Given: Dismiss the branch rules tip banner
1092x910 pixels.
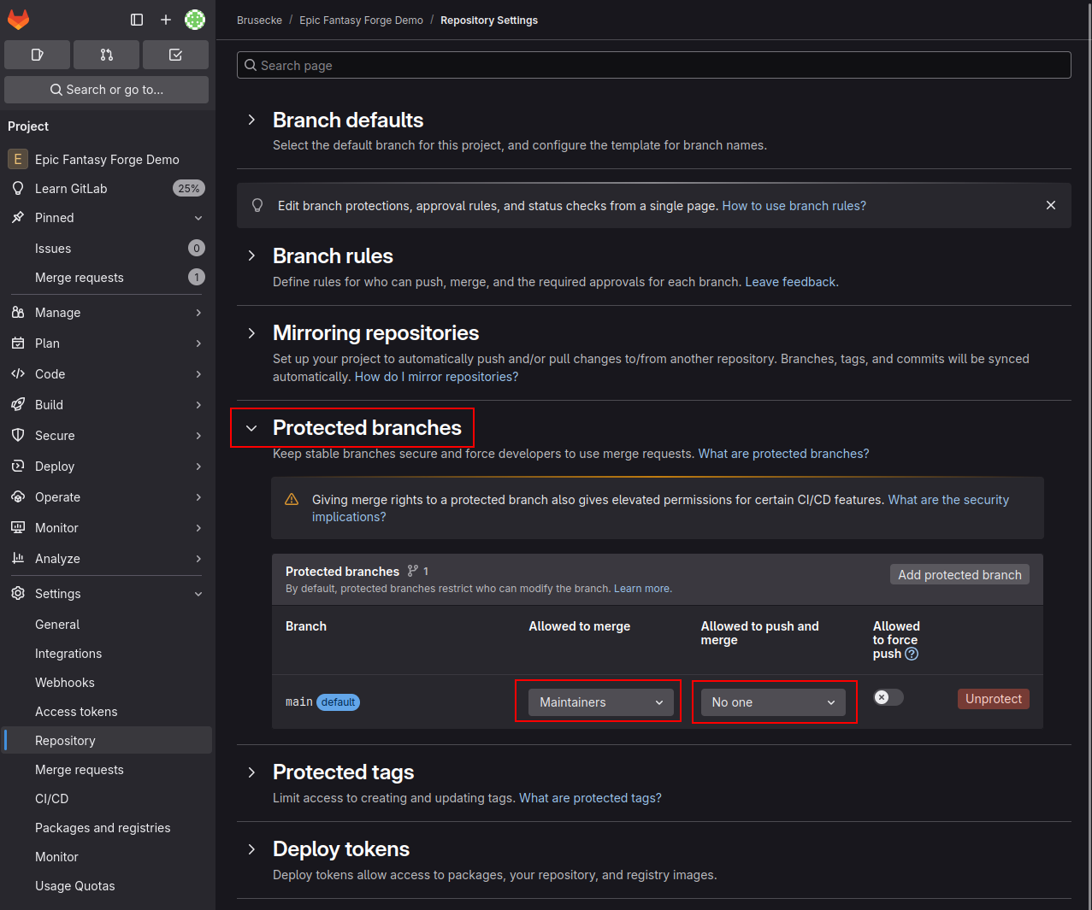Looking at the screenshot, I should [1051, 205].
